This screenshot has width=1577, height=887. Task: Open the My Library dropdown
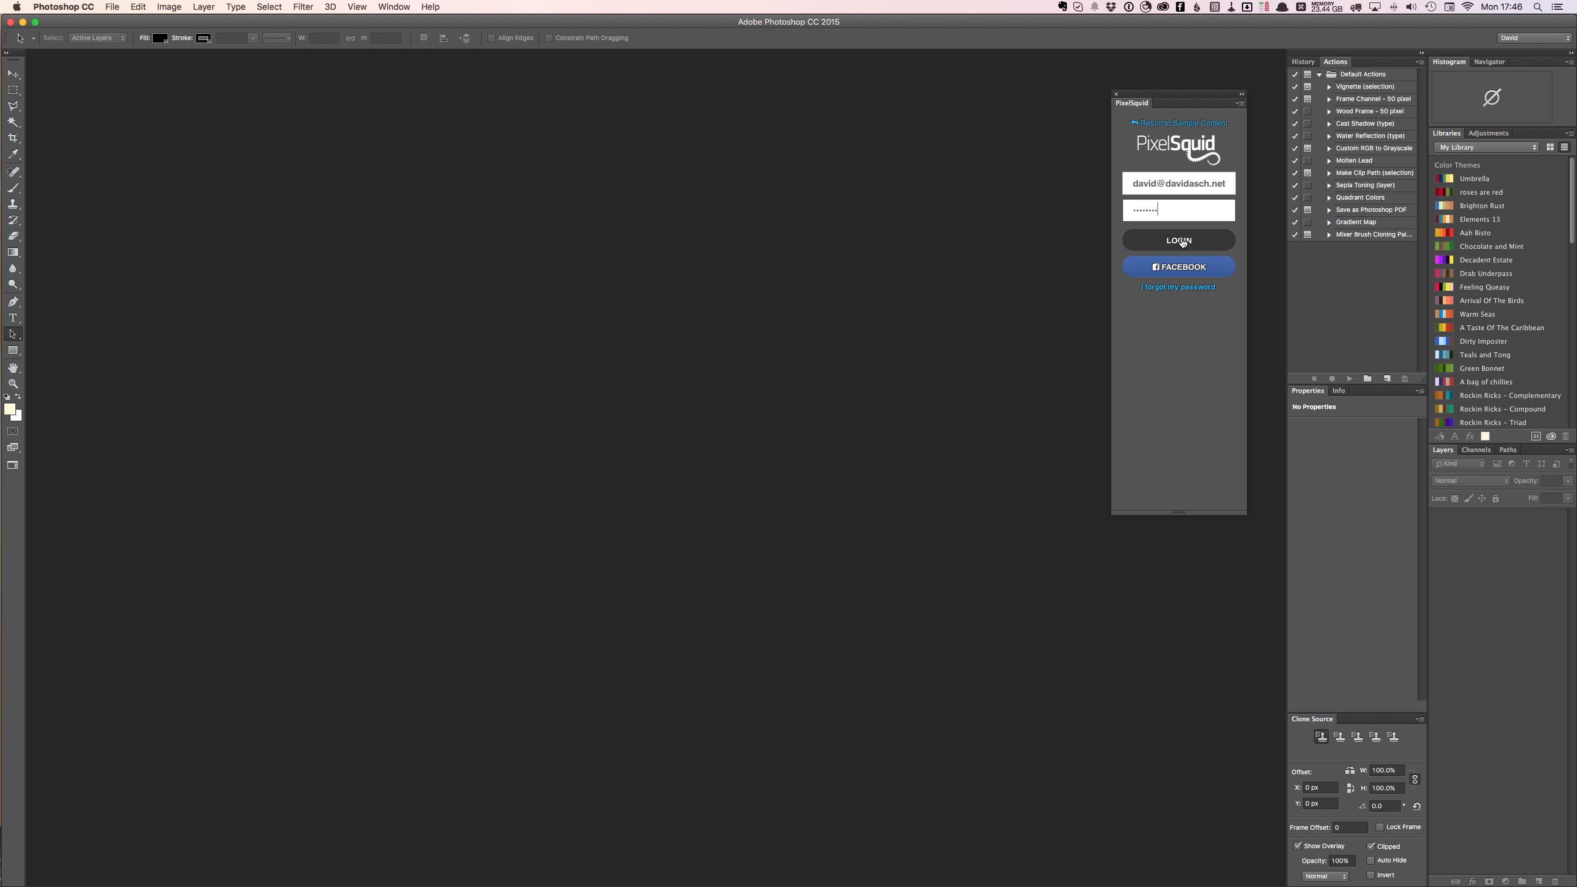[1486, 147]
